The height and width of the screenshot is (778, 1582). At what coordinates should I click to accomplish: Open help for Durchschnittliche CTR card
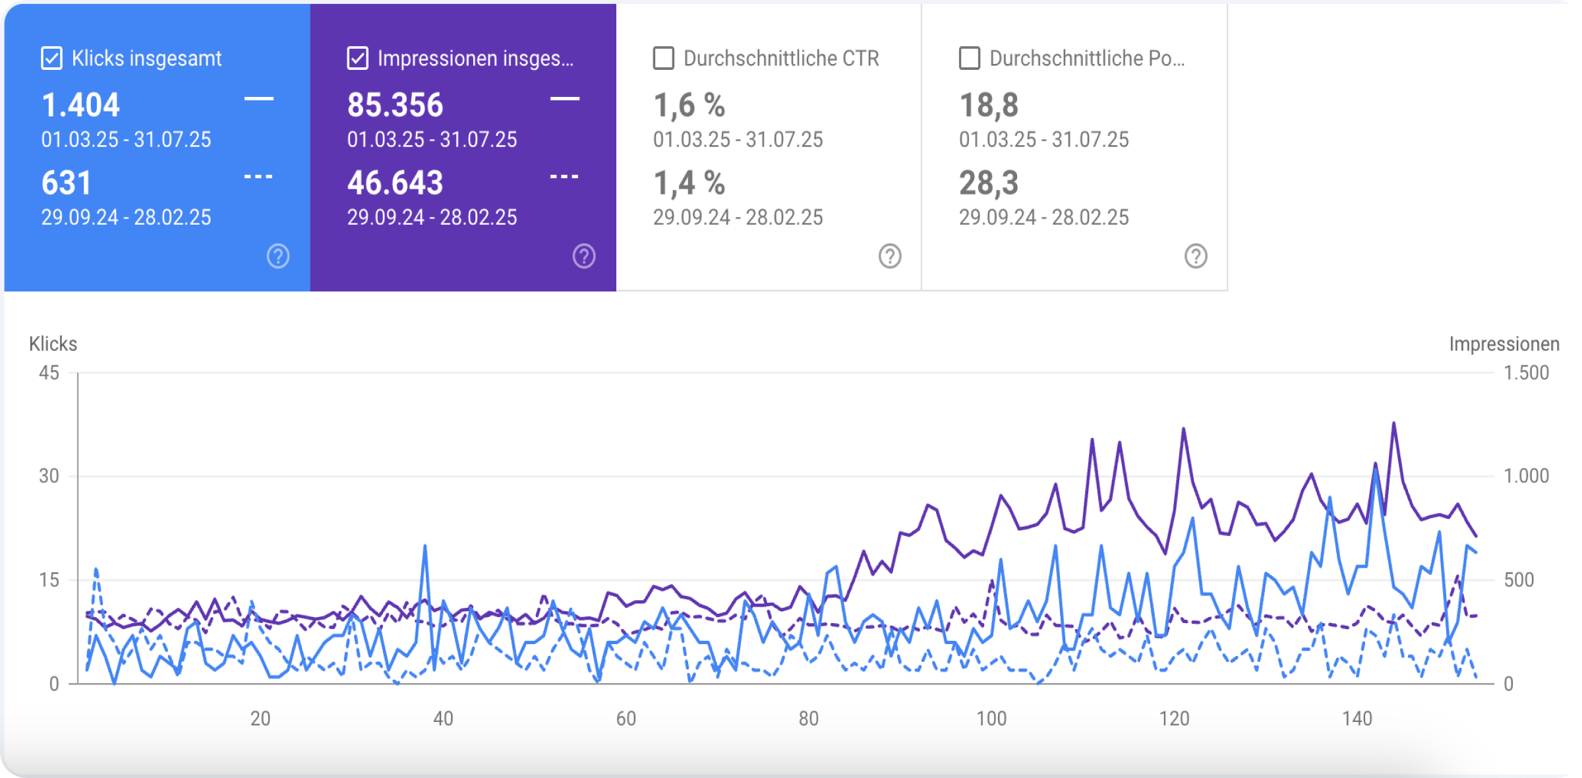pyautogui.click(x=889, y=257)
